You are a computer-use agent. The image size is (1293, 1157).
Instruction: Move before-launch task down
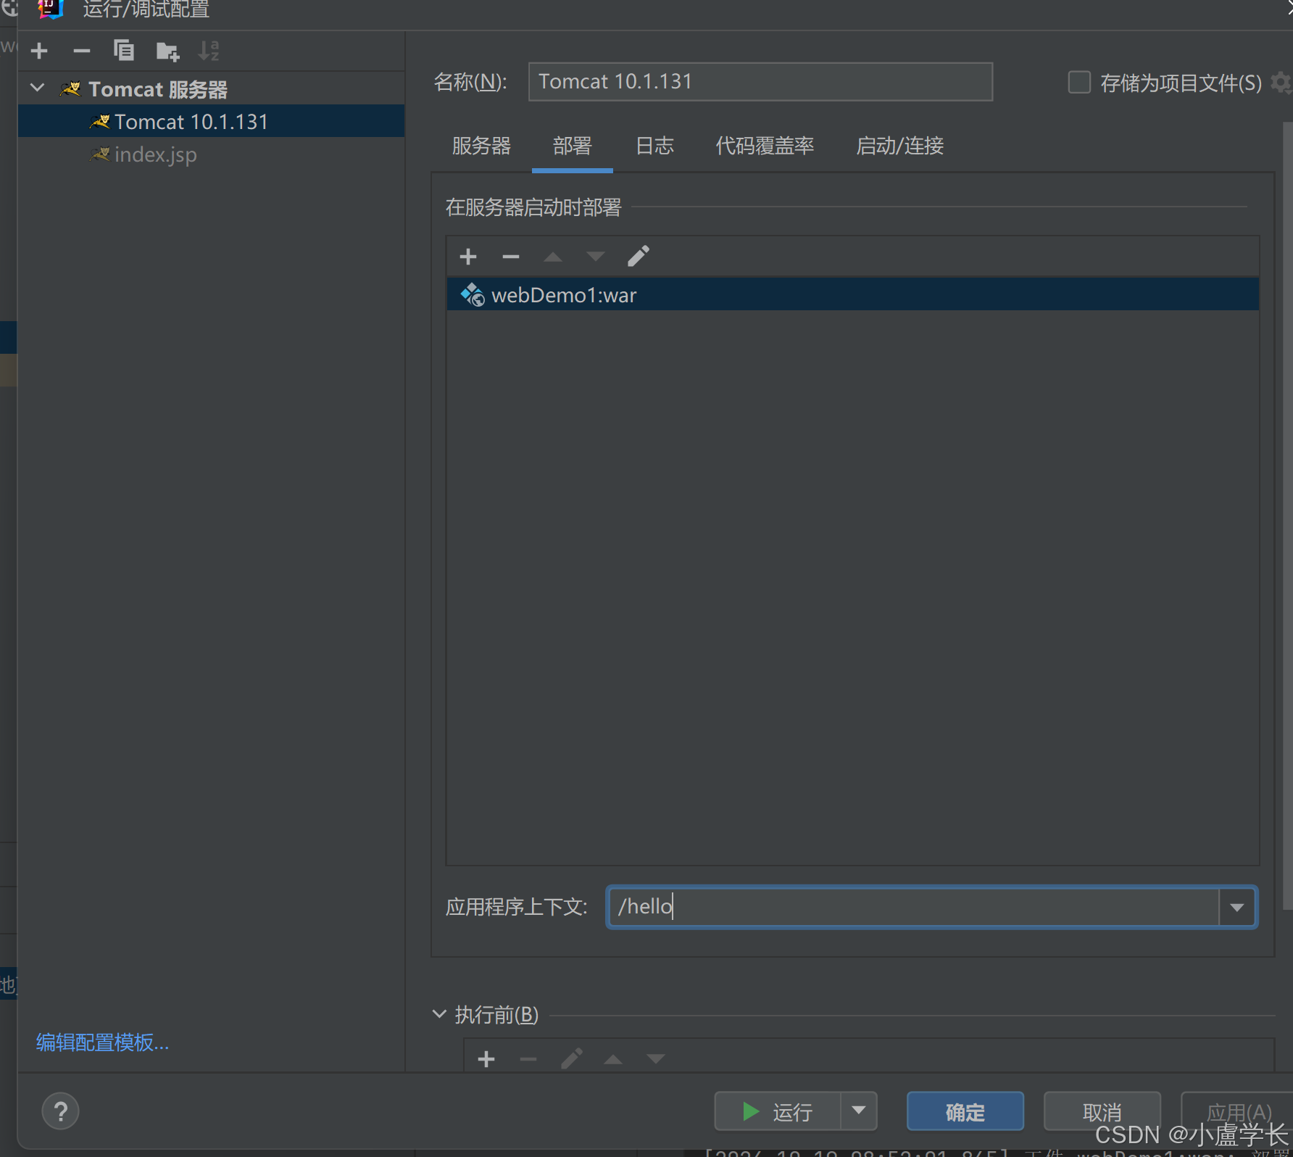[656, 1059]
